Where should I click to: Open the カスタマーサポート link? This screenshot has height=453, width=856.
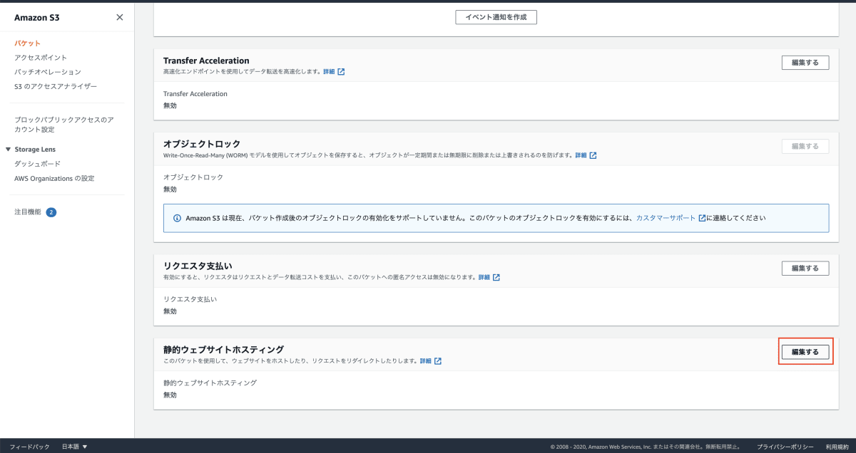click(x=671, y=218)
